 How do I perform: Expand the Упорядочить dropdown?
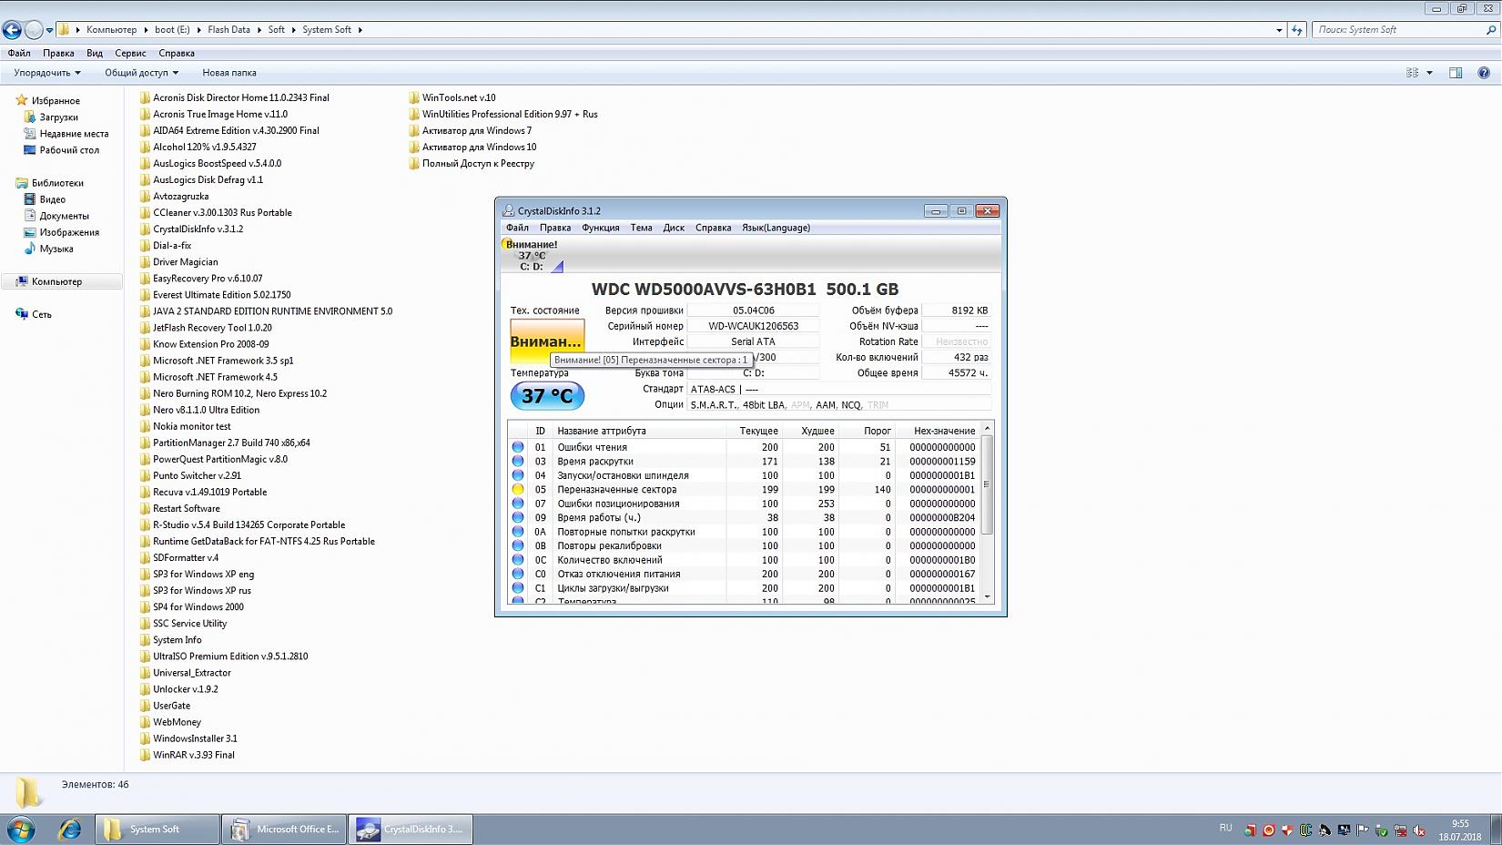point(47,73)
